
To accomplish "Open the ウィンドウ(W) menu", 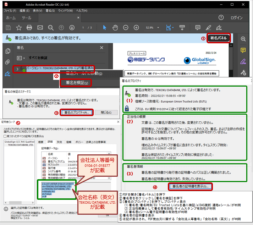I will coord(65,11).
